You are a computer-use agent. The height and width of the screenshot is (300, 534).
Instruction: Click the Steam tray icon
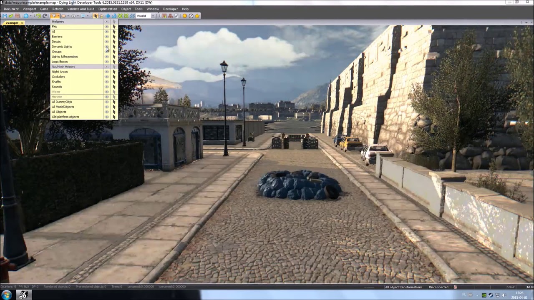click(x=491, y=295)
